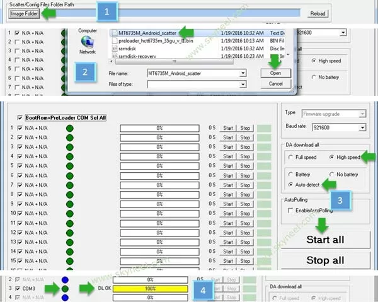Screen dimensions: 378x302
Task: Click the Image Folder button
Action: click(x=24, y=13)
